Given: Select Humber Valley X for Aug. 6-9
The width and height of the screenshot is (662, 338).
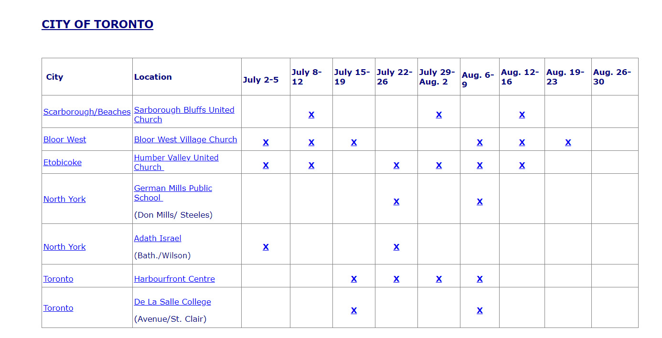Looking at the screenshot, I should coord(480,165).
